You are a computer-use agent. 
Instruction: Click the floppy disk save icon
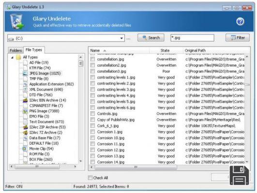click(x=240, y=175)
